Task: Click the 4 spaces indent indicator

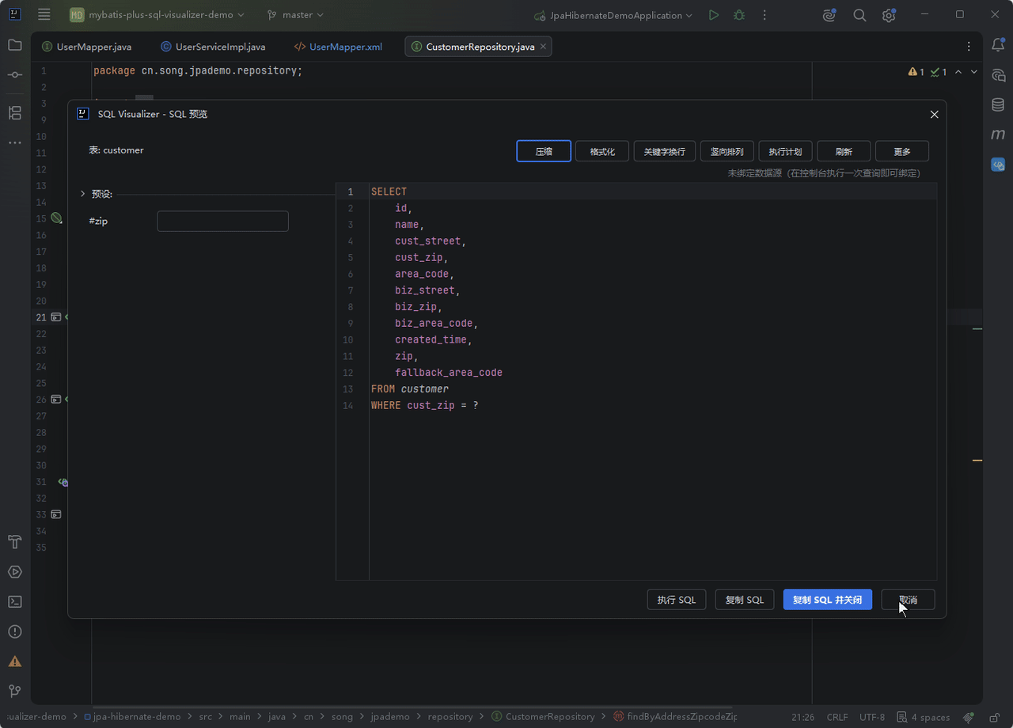Action: (x=923, y=717)
